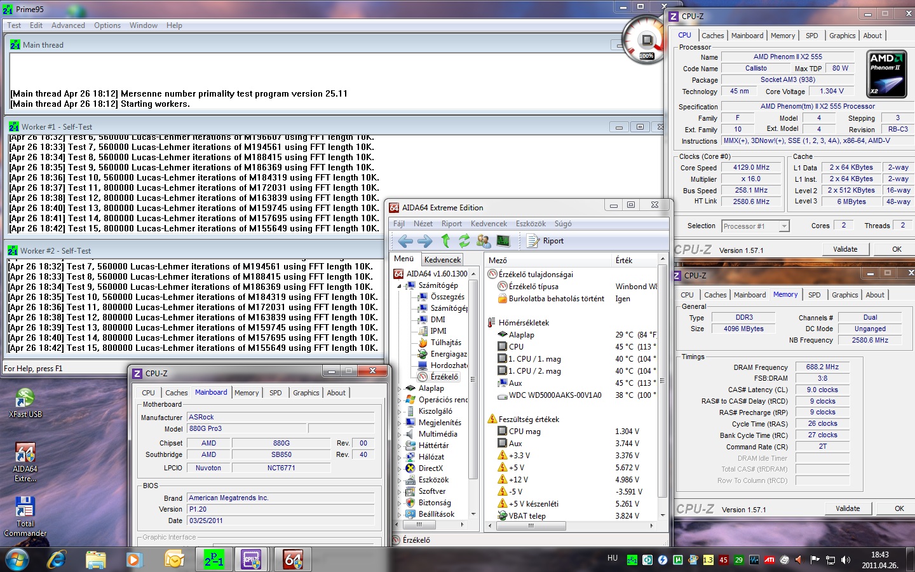Expand Kiszolgáló tree node

(400, 411)
